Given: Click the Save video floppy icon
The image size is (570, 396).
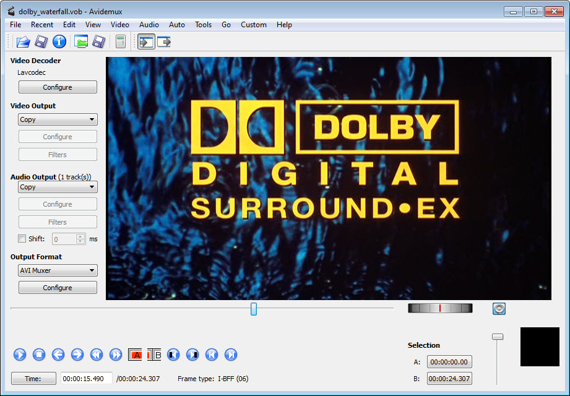Looking at the screenshot, I should click(x=41, y=42).
